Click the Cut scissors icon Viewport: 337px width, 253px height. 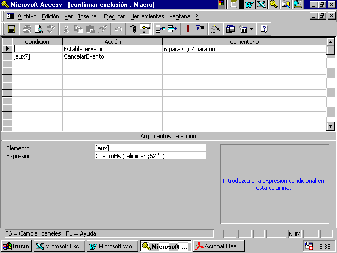pos(66,29)
